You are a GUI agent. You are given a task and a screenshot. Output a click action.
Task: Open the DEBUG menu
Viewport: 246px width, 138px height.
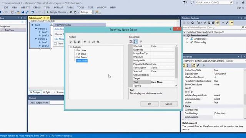pos(37,8)
